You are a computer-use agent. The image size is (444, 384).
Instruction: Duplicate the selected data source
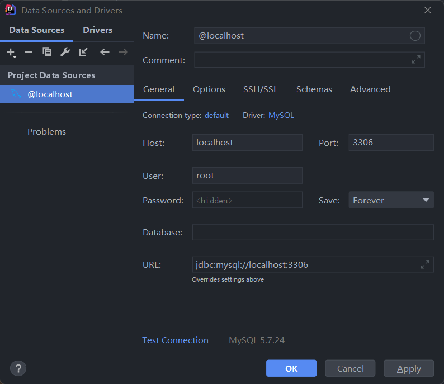tap(47, 52)
